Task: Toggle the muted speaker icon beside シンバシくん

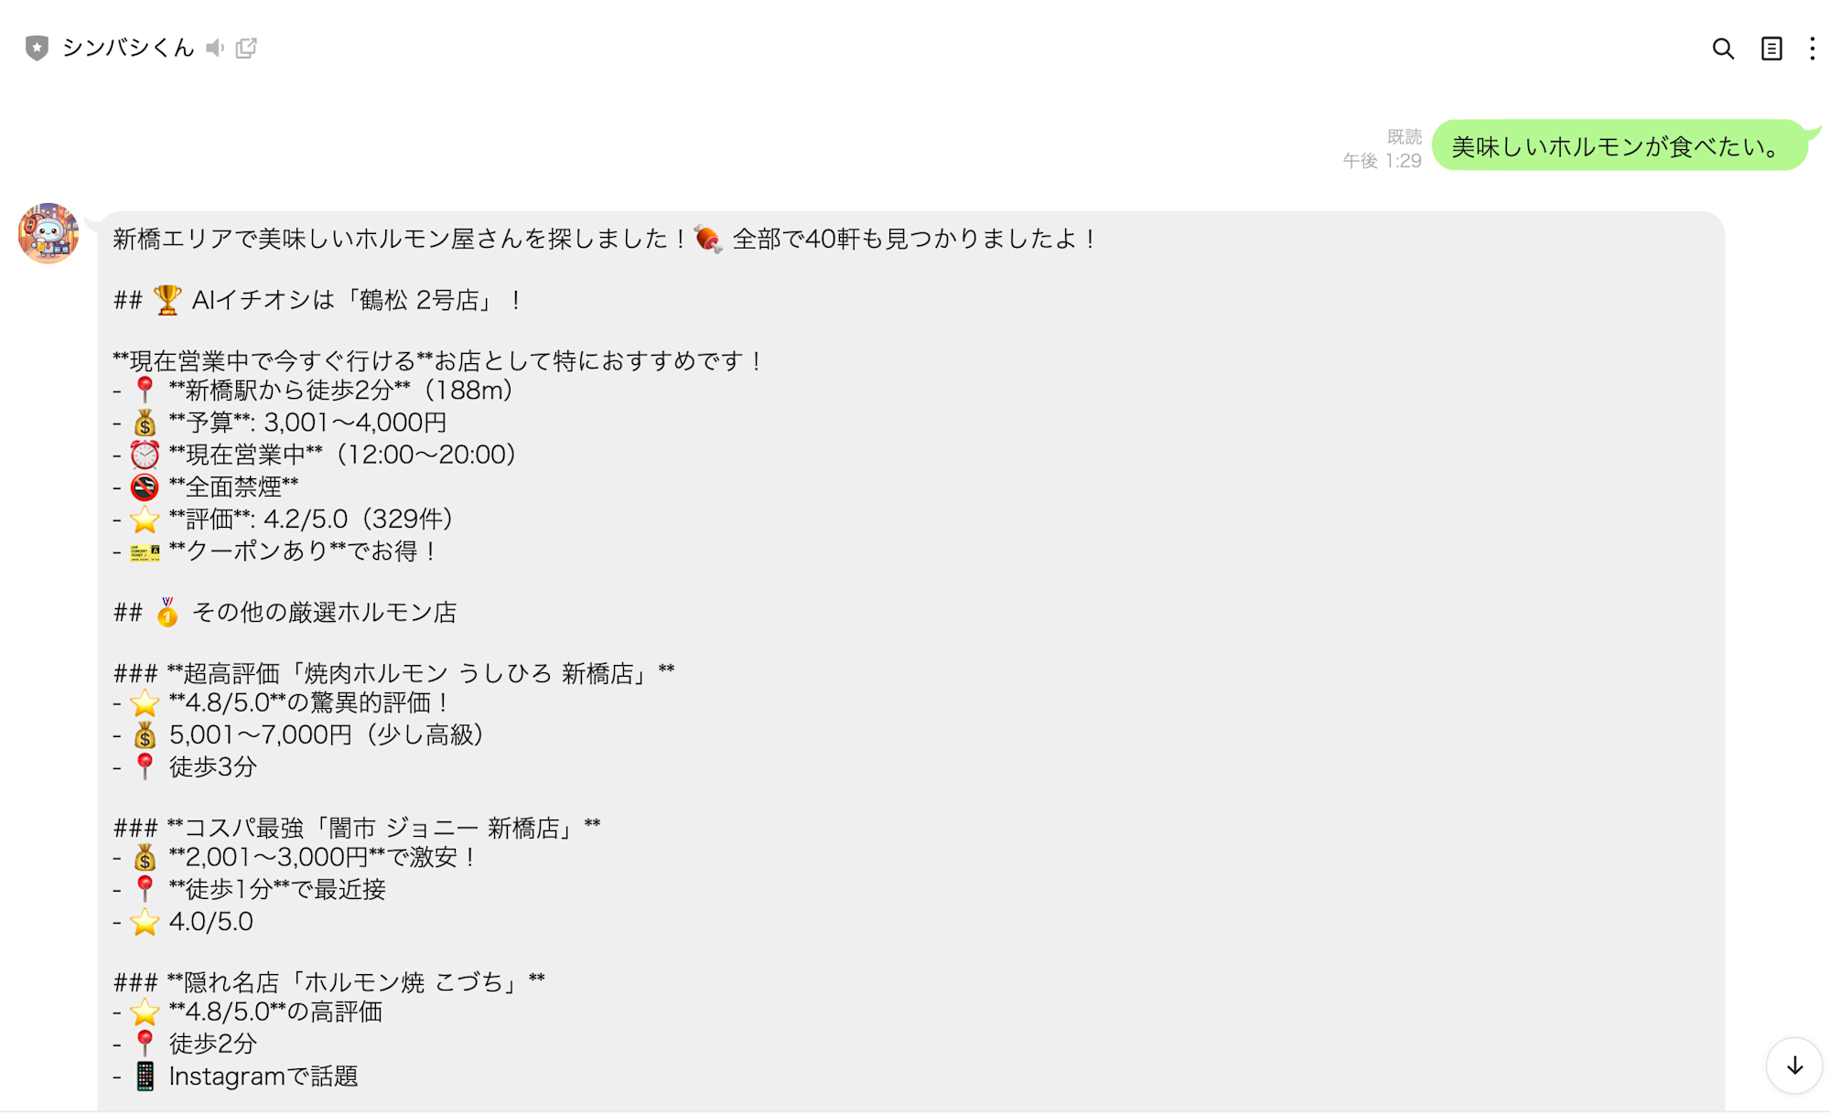Action: 215,48
